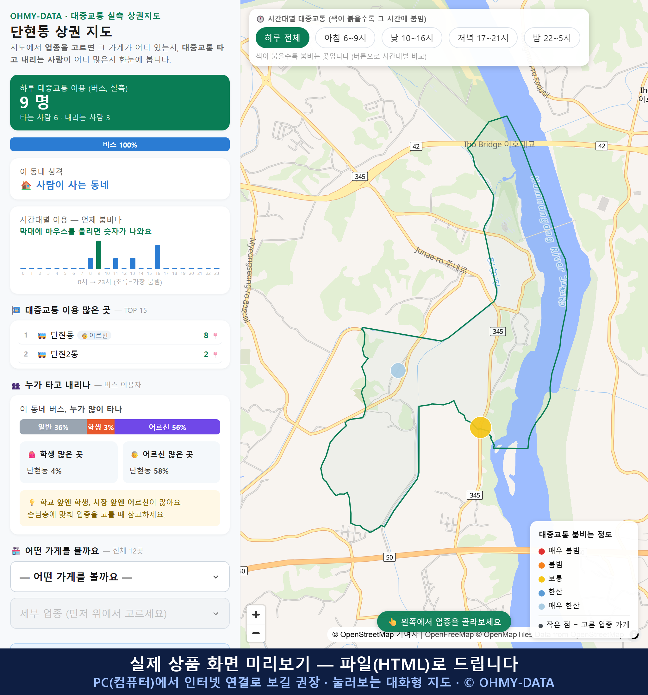Viewport: 648px width, 695px height.
Task: Click the 어르신 56% purple segment
Action: 167,427
